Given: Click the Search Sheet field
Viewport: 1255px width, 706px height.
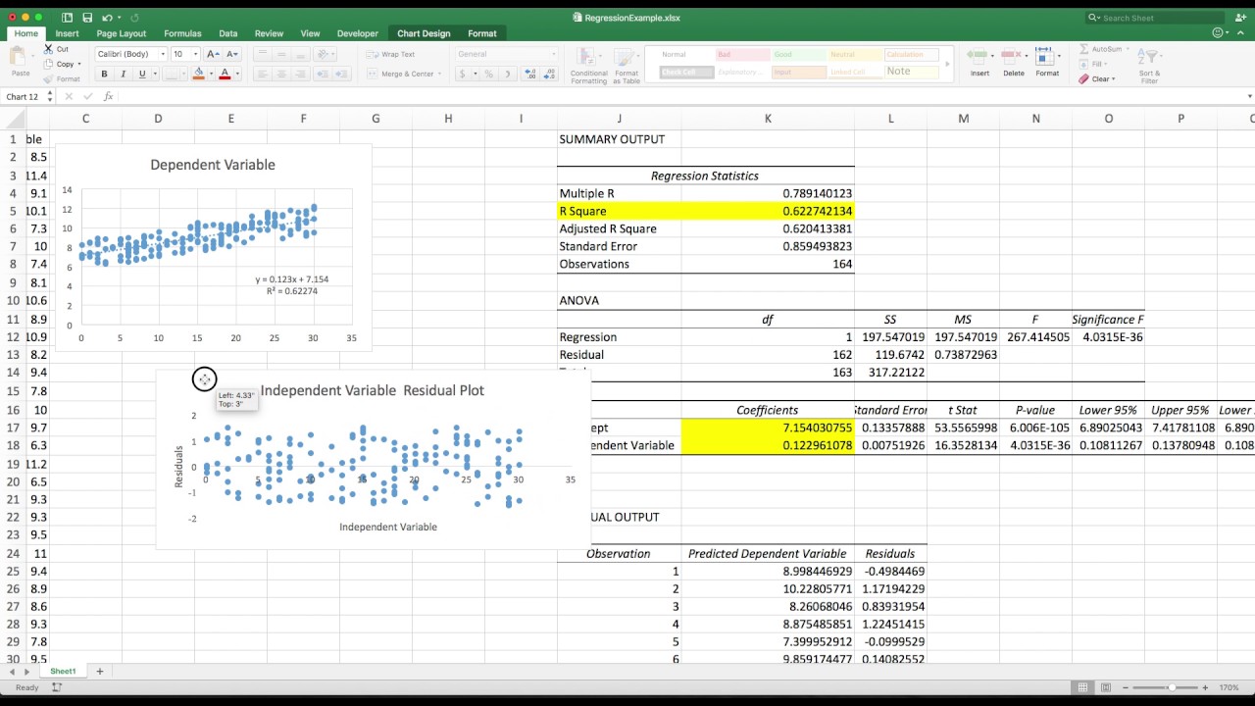Looking at the screenshot, I should (x=1155, y=18).
